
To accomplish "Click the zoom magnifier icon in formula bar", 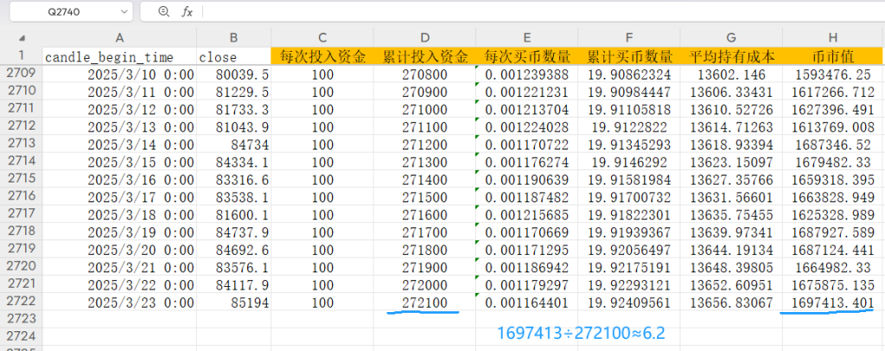I will pos(165,12).
